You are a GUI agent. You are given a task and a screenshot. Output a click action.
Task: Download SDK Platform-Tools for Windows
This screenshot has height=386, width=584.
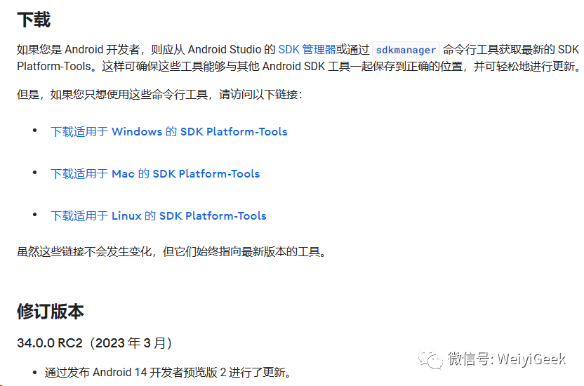[169, 131]
